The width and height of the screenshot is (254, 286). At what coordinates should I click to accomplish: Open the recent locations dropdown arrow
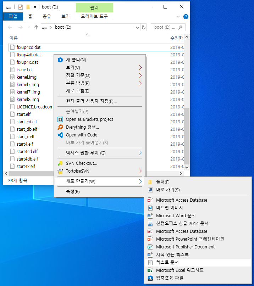[29, 27]
